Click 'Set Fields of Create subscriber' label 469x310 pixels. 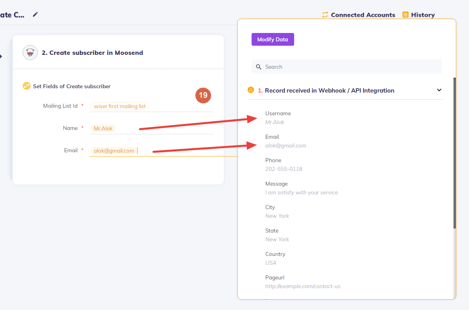[x=72, y=86]
